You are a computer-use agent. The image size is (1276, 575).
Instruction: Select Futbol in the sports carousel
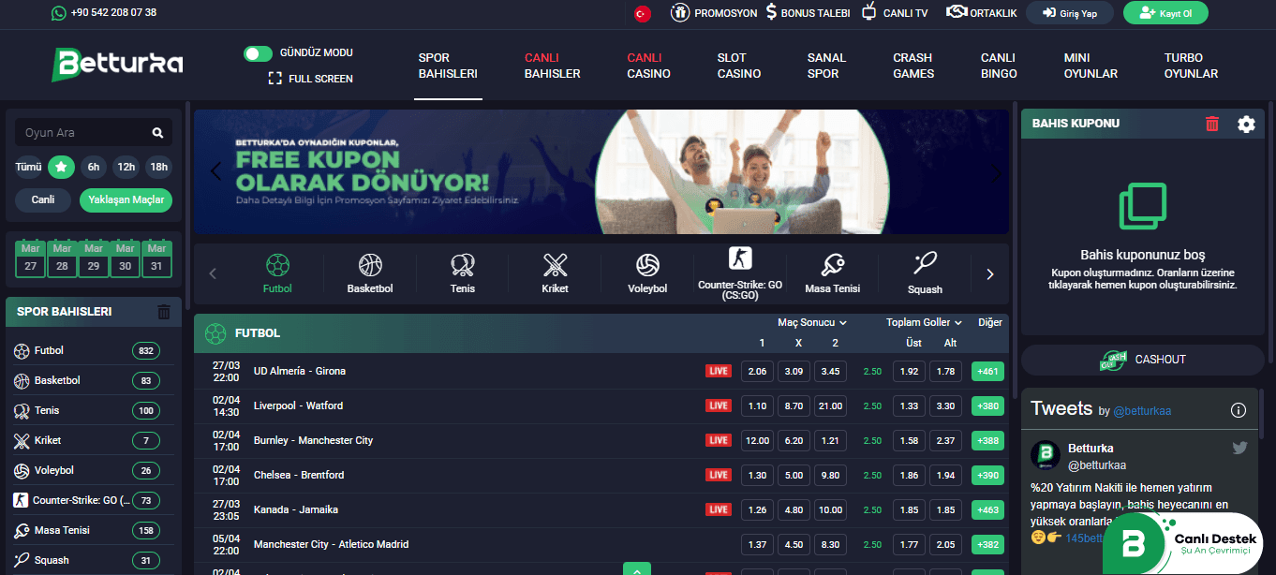tap(277, 273)
